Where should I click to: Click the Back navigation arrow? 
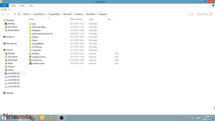point(3,14)
